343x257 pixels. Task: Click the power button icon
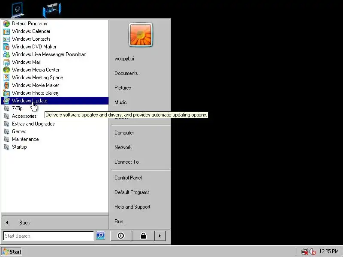coord(121,236)
